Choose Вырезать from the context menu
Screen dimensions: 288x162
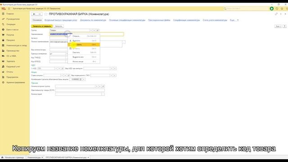click(84, 40)
